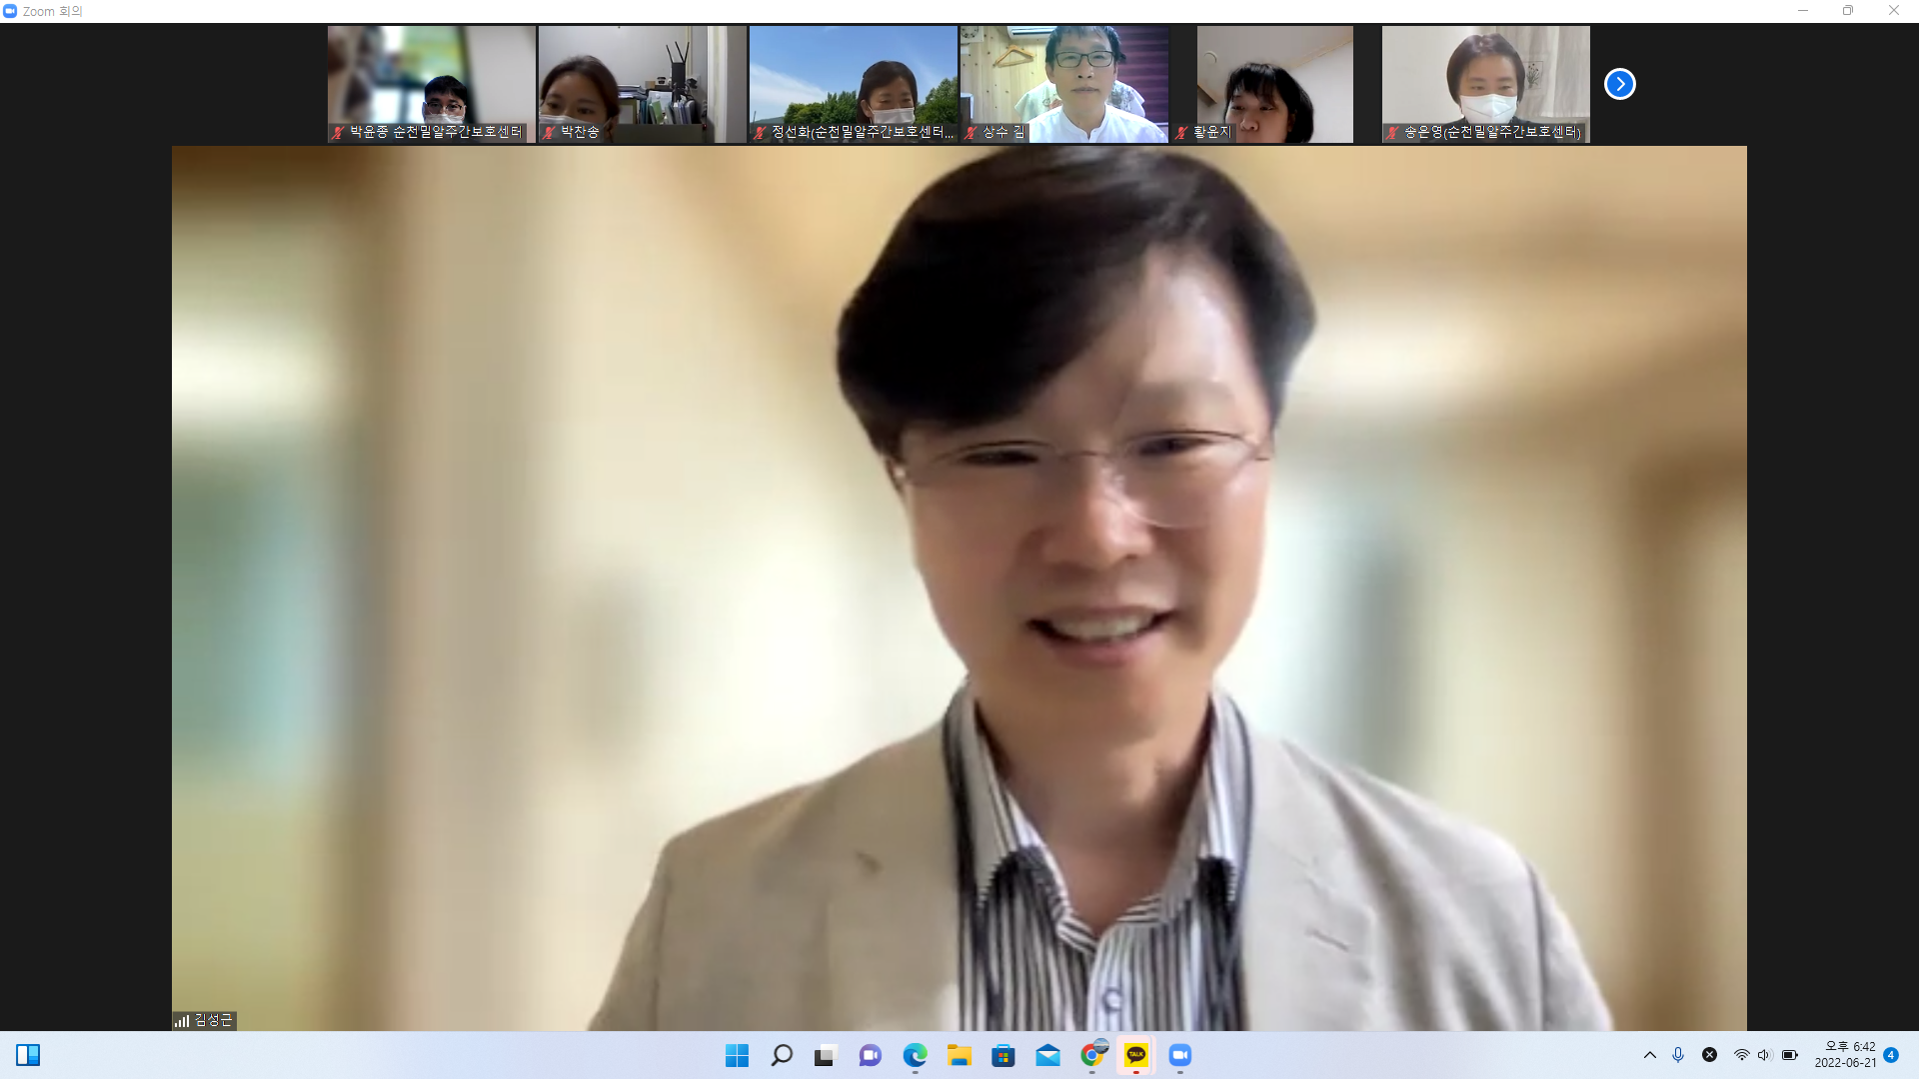Open Teams Chat from taskbar
The image size is (1919, 1079).
[870, 1055]
